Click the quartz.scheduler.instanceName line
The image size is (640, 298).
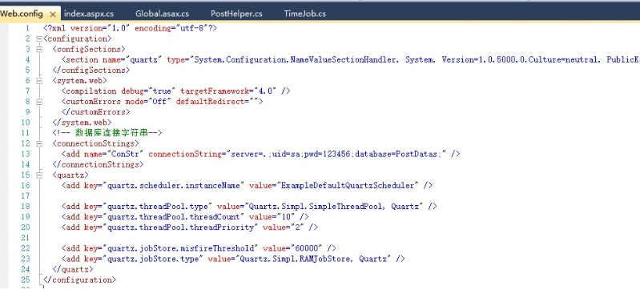tap(247, 185)
